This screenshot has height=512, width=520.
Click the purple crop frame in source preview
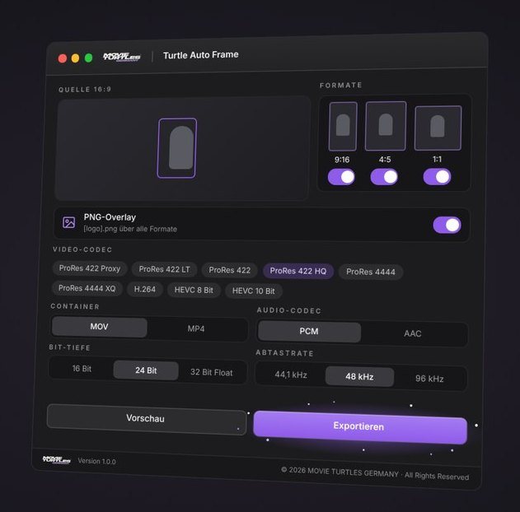176,148
